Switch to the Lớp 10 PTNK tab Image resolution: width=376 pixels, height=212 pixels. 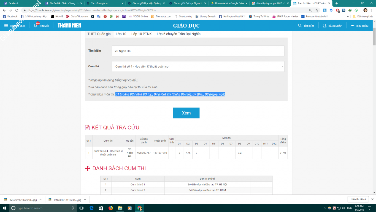141,34
